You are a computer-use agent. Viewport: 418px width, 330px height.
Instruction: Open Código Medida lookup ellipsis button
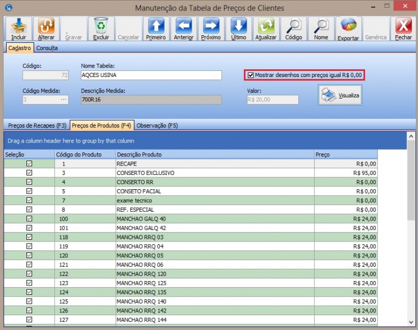point(64,100)
